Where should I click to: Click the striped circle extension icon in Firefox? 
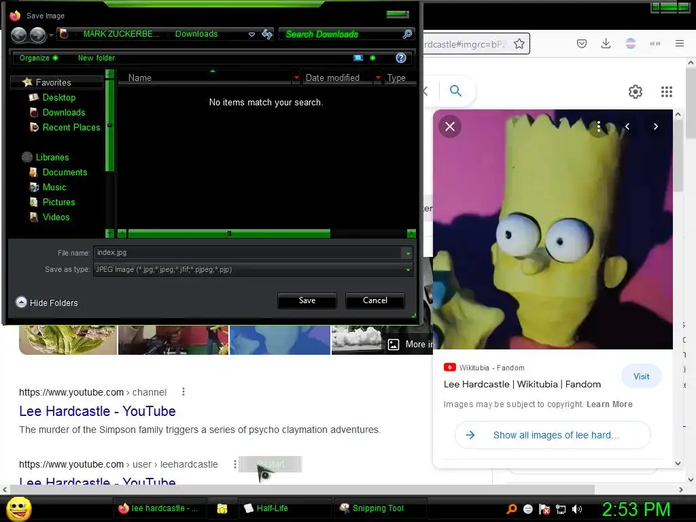click(x=630, y=43)
